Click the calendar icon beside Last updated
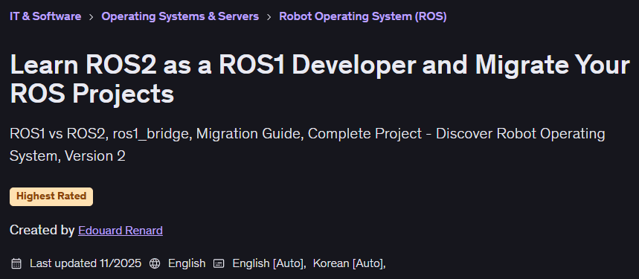 (x=16, y=263)
